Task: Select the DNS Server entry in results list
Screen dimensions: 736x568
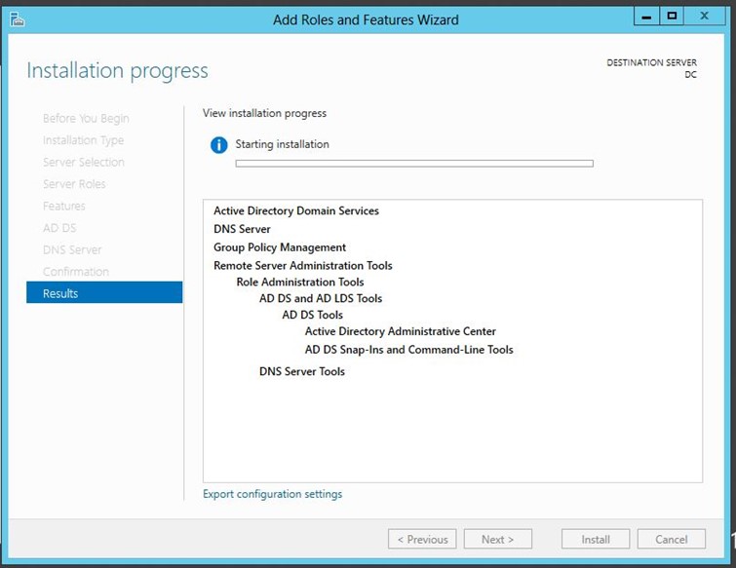Action: pos(242,229)
